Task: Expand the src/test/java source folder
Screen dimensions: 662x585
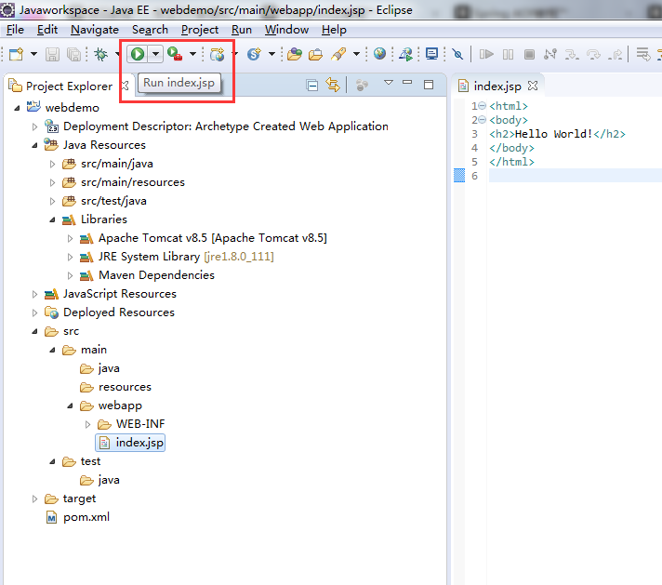Action: pos(52,201)
